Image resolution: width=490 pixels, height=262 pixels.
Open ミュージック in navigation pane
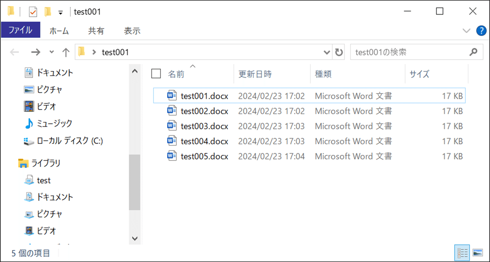pyautogui.click(x=54, y=123)
